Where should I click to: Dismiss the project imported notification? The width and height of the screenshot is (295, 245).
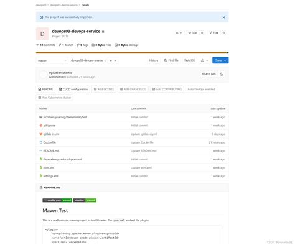(x=223, y=17)
